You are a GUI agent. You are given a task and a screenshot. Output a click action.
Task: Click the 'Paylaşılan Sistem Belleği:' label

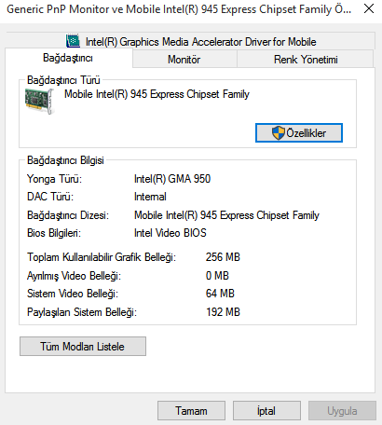click(82, 312)
